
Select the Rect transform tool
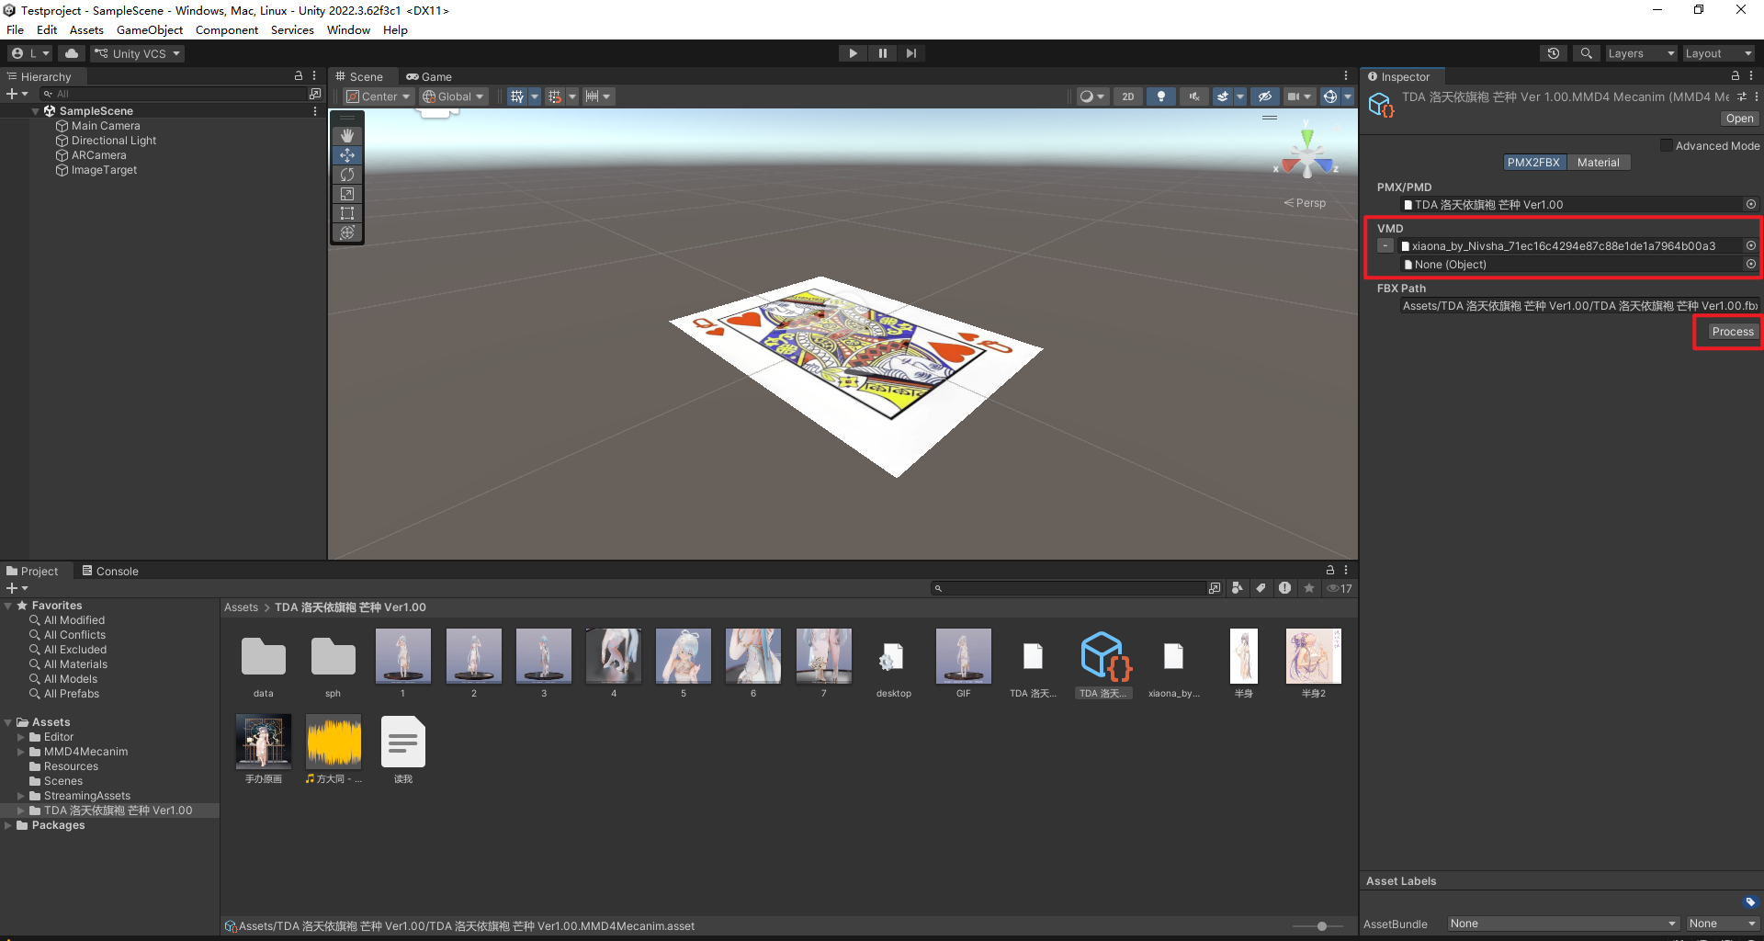click(347, 213)
